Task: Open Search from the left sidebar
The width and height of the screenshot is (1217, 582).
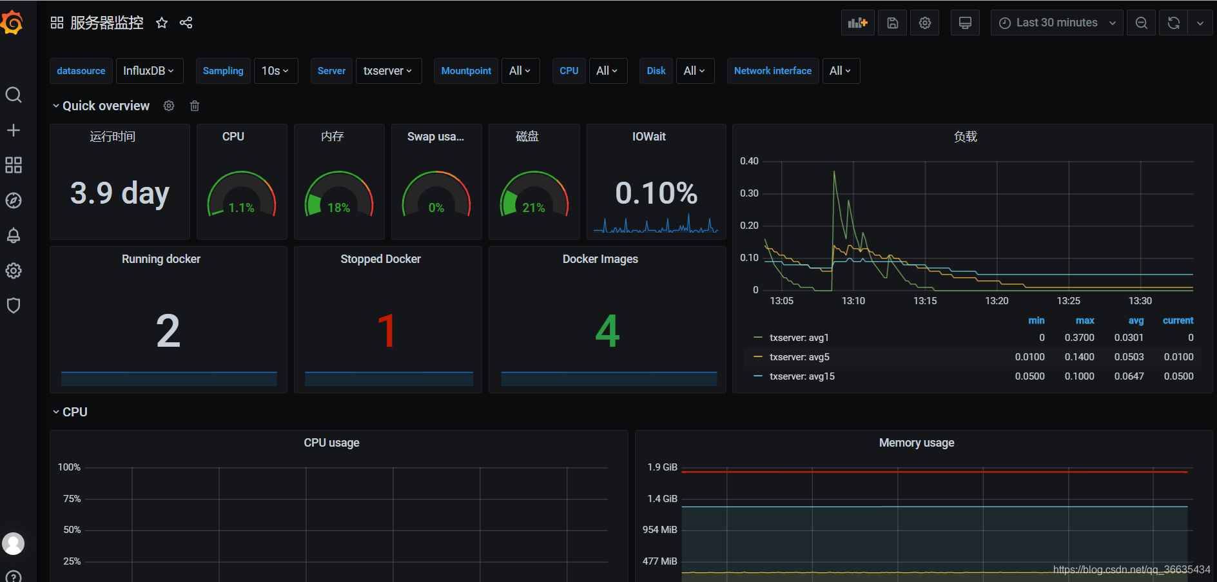Action: pos(14,95)
